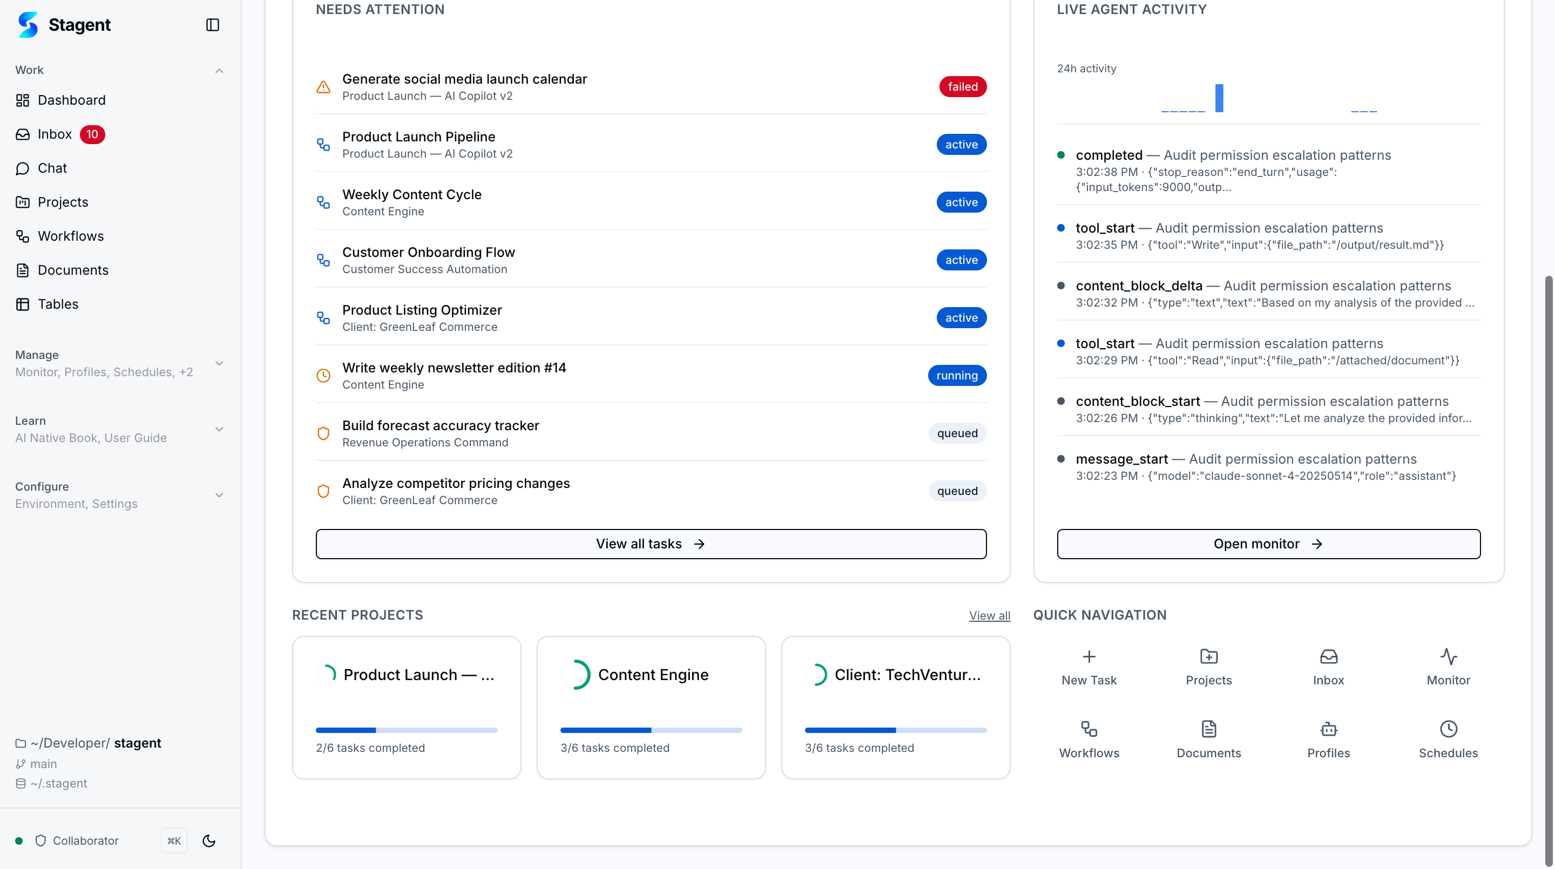This screenshot has width=1555, height=869.
Task: Click Content Engine project progress bar
Action: point(651,730)
